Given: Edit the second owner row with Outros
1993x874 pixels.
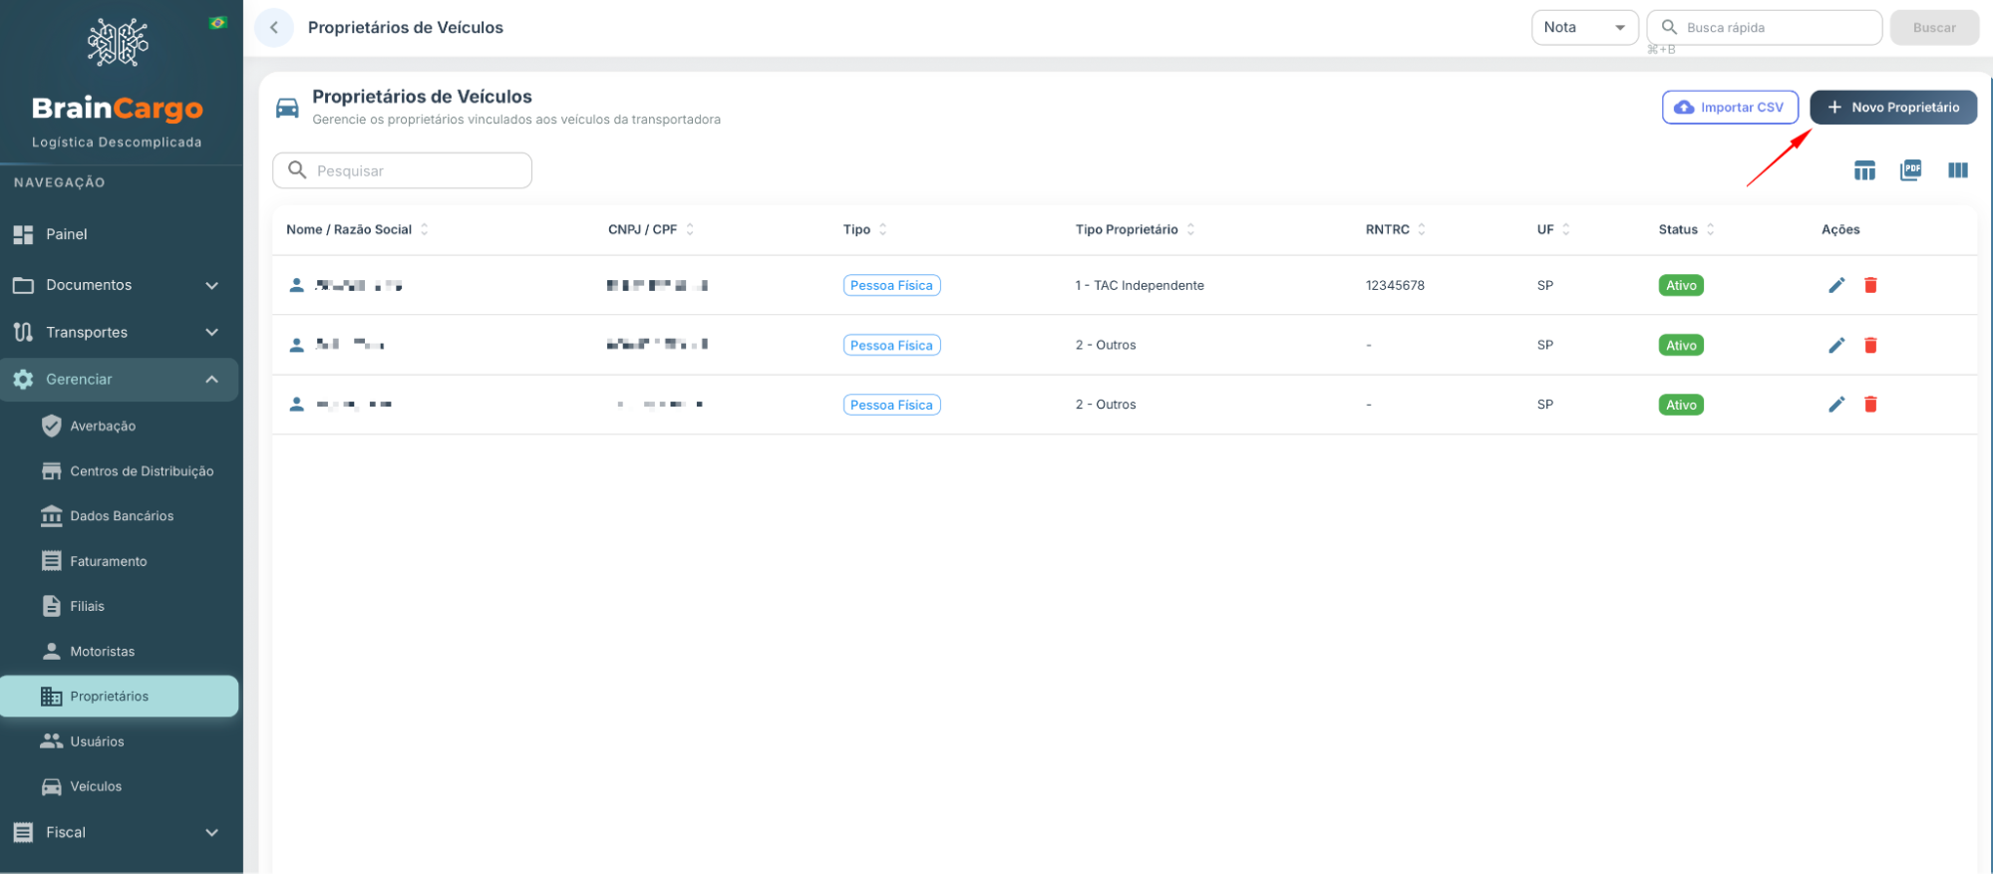Looking at the screenshot, I should click(1836, 345).
